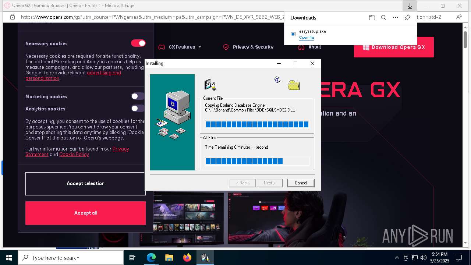The image size is (471, 265).
Task: Click the taskbar clock showing 5:54 PM
Action: (440, 258)
